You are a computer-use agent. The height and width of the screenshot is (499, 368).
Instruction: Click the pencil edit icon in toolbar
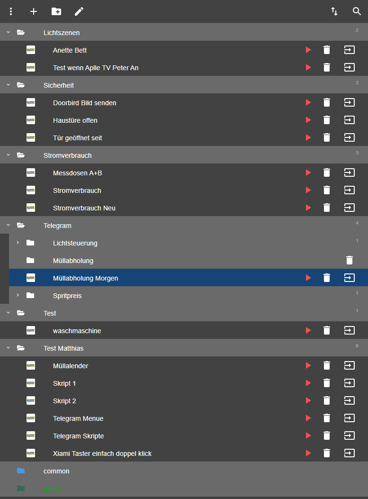click(x=79, y=11)
